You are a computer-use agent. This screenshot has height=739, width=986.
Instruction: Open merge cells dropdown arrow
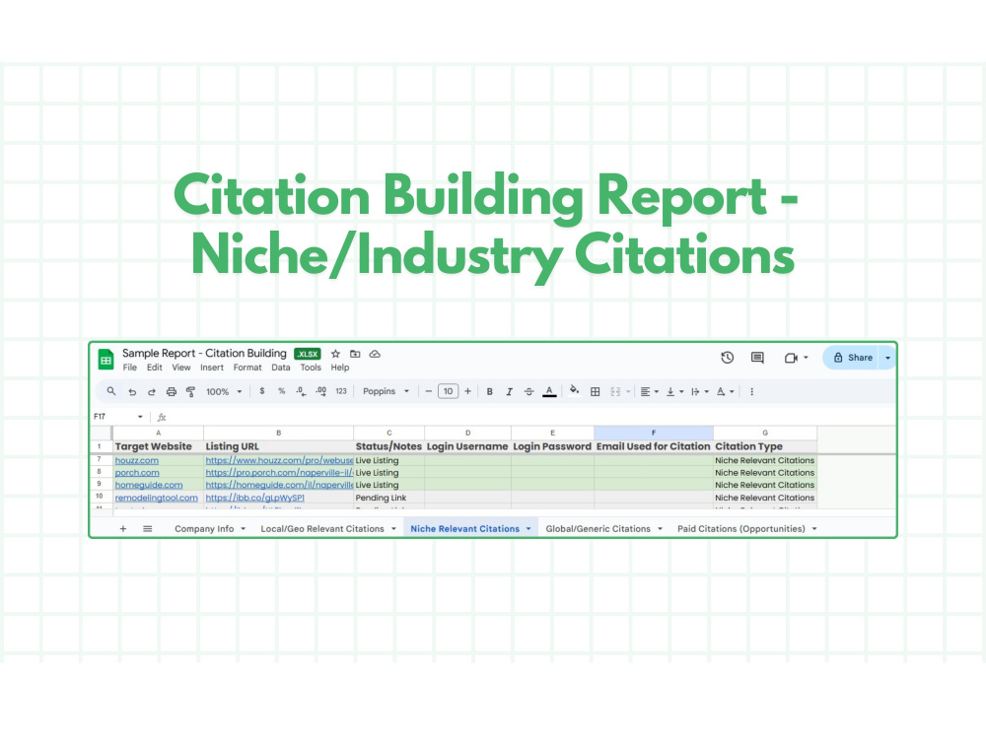[x=627, y=391]
